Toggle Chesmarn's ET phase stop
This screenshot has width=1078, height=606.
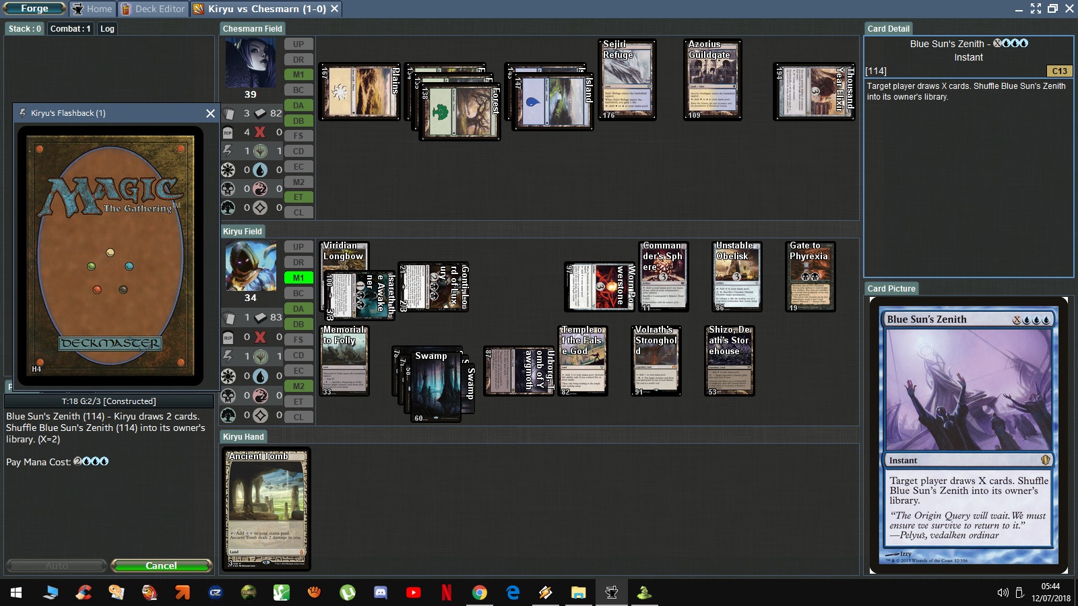click(298, 197)
